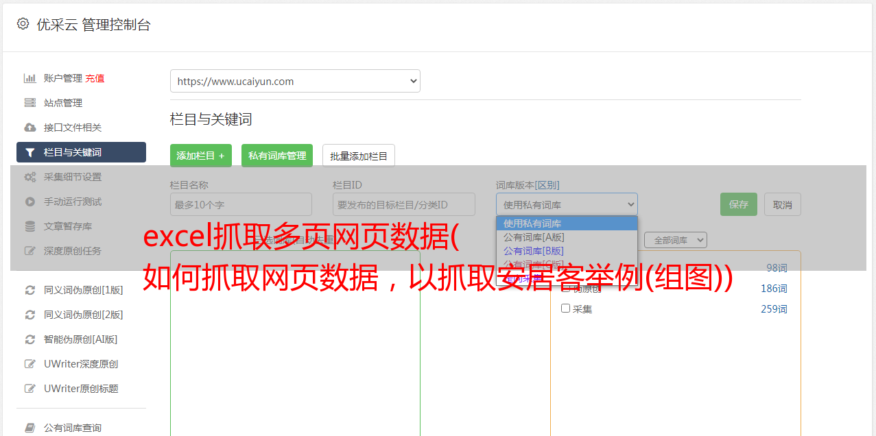Click the play icon for 手动运行测试

click(30, 202)
